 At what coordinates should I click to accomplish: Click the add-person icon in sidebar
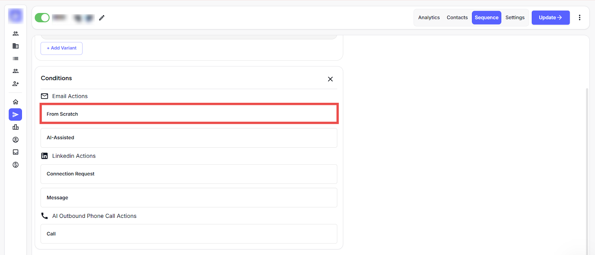(16, 84)
